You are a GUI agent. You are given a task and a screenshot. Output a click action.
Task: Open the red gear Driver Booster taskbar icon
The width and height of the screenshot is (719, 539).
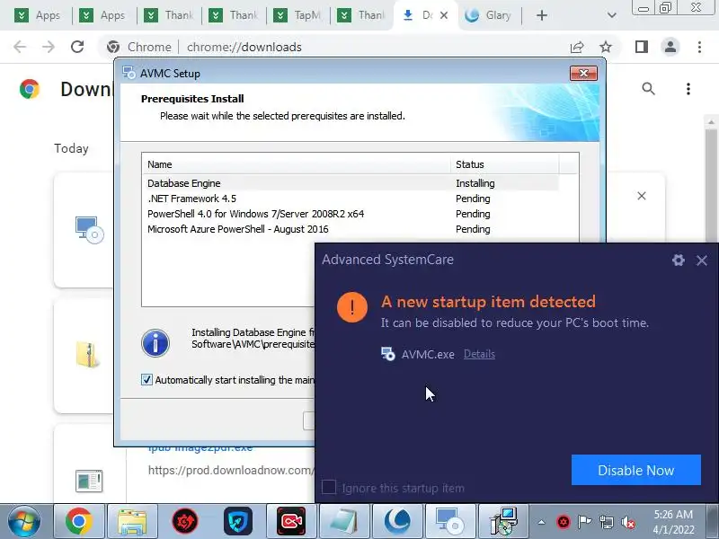tap(185, 521)
